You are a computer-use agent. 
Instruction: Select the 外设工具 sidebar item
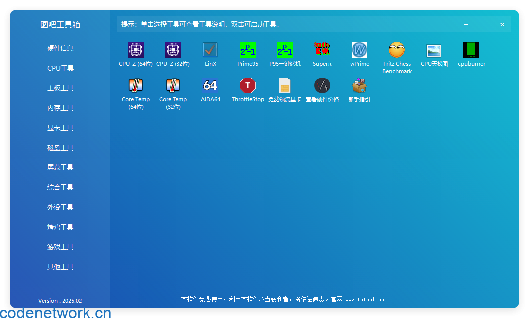click(x=60, y=207)
